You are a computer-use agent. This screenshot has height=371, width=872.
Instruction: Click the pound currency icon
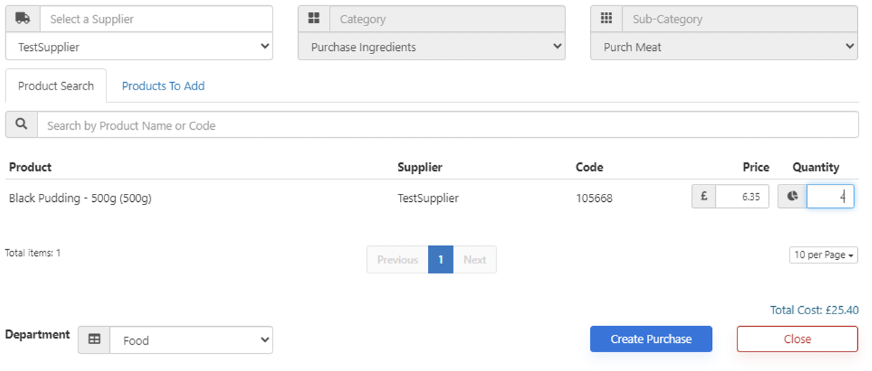(x=704, y=197)
